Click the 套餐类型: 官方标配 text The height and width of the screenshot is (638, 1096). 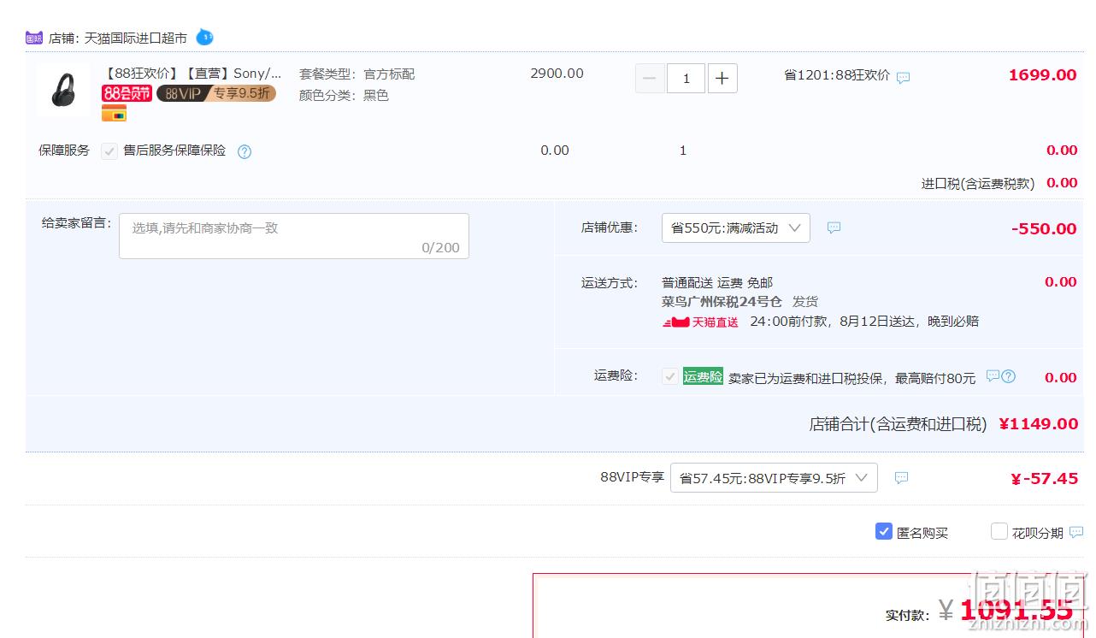356,74
